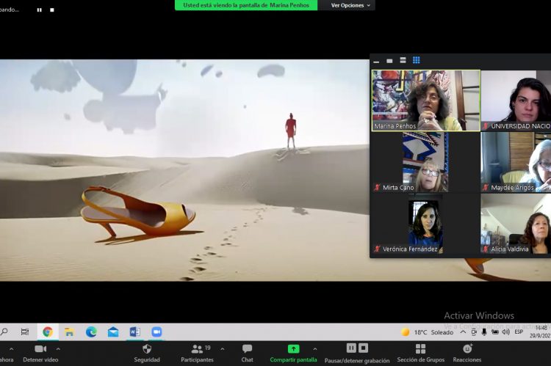The image size is (551, 366).
Task: Select the grid gallery view icon
Action: tap(416, 61)
